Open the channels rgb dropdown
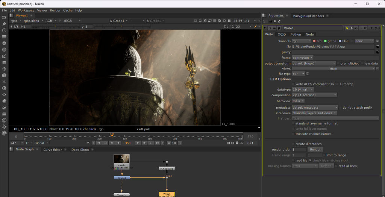 (x=302, y=41)
